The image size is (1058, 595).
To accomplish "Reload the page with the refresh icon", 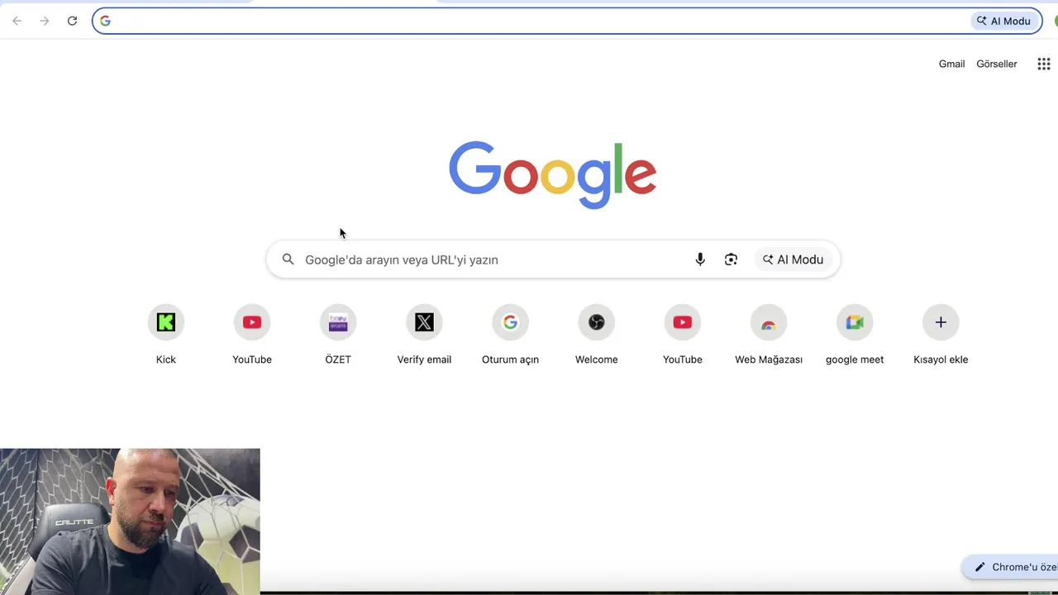I will click(x=72, y=21).
